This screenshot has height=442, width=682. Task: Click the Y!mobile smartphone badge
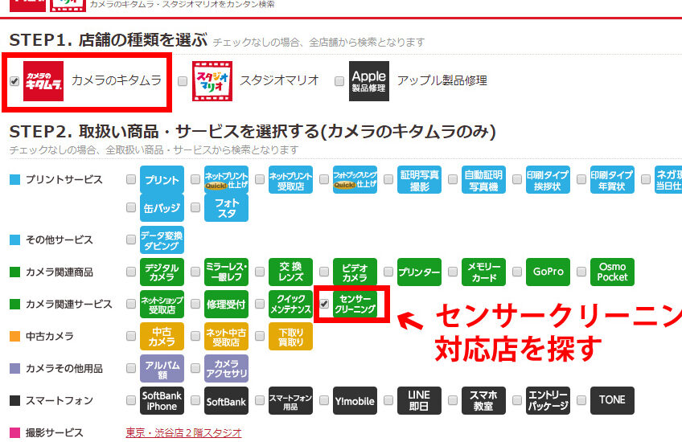(355, 400)
